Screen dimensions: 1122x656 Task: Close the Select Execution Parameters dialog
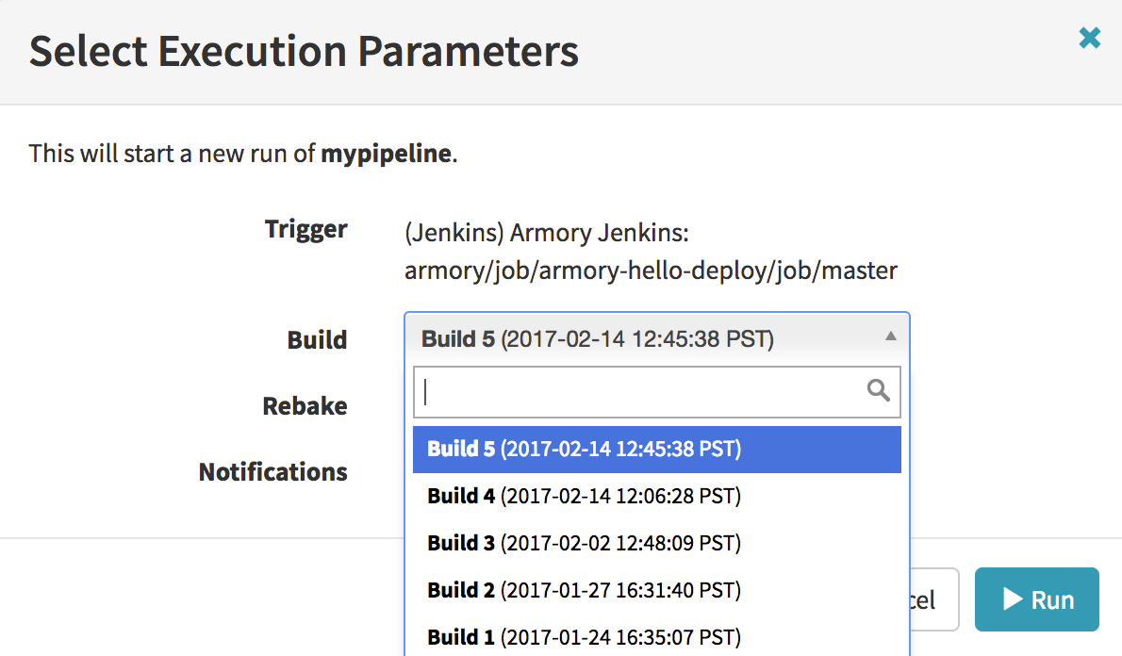[1089, 39]
